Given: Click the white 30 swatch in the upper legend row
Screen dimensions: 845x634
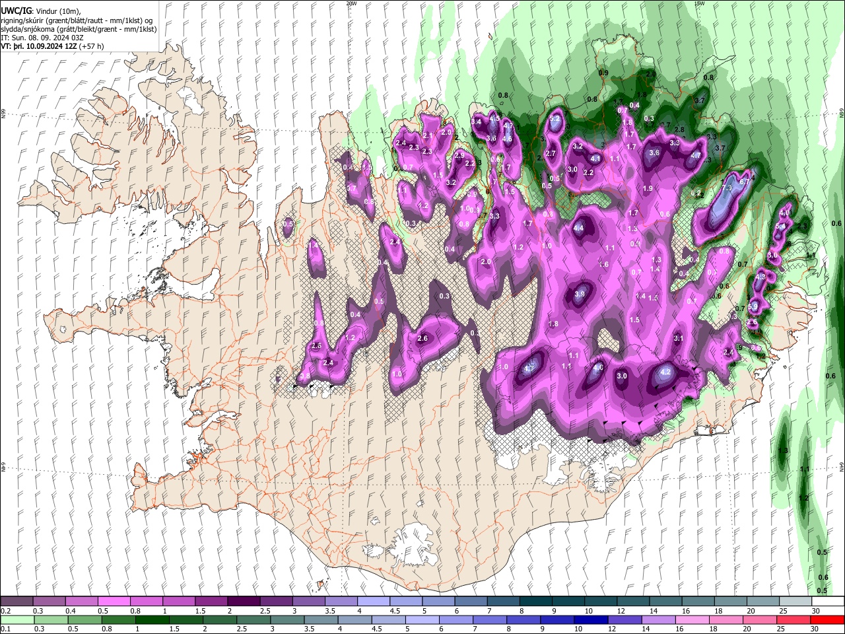Looking at the screenshot, I should 827,602.
